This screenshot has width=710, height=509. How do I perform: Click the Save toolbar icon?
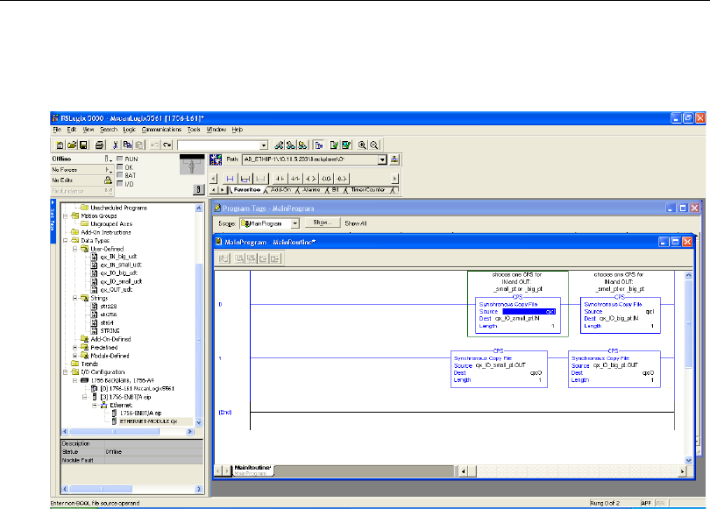[82, 144]
